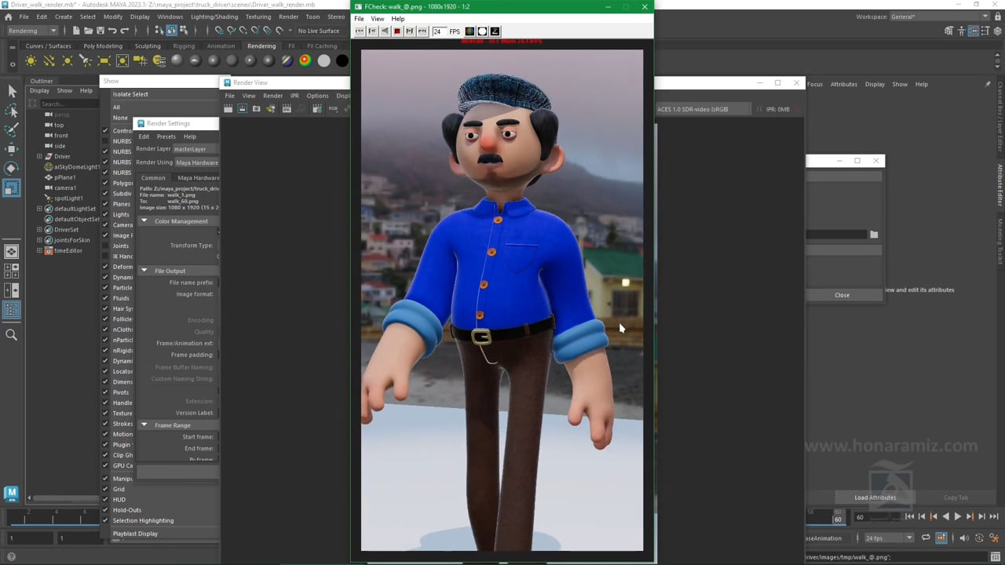Expand the Driver node in Outliner
This screenshot has height=565, width=1005.
pyautogui.click(x=39, y=156)
